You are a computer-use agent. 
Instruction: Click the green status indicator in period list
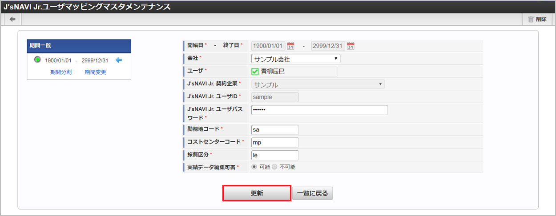37,60
